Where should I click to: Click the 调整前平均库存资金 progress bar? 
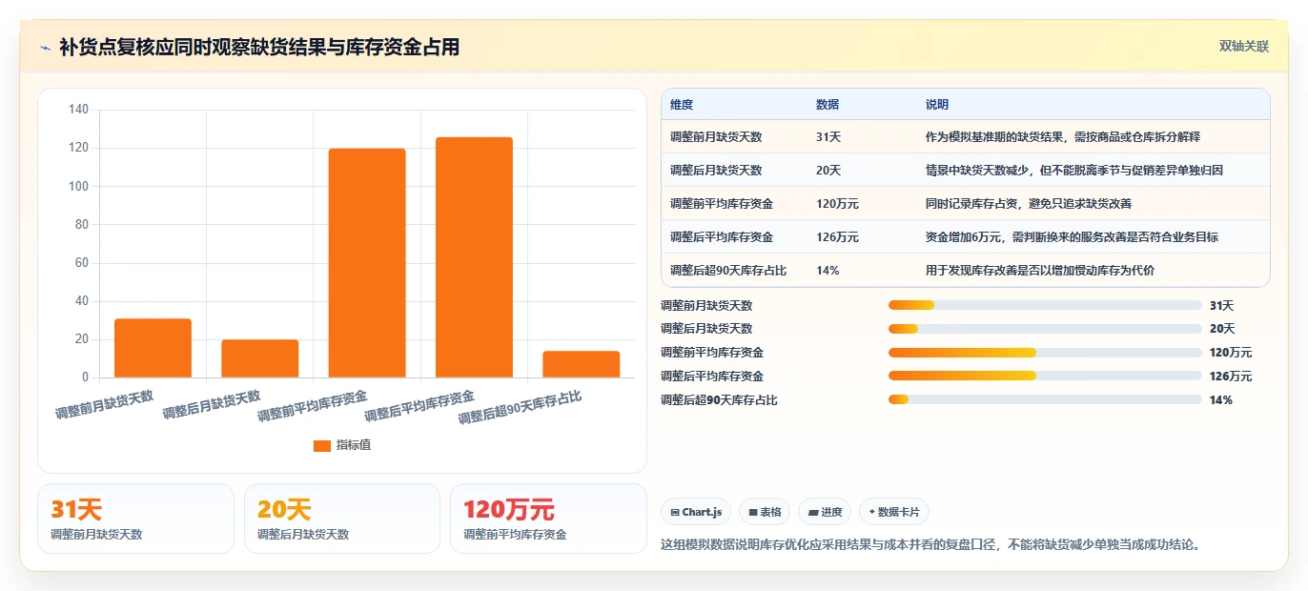click(x=1045, y=353)
